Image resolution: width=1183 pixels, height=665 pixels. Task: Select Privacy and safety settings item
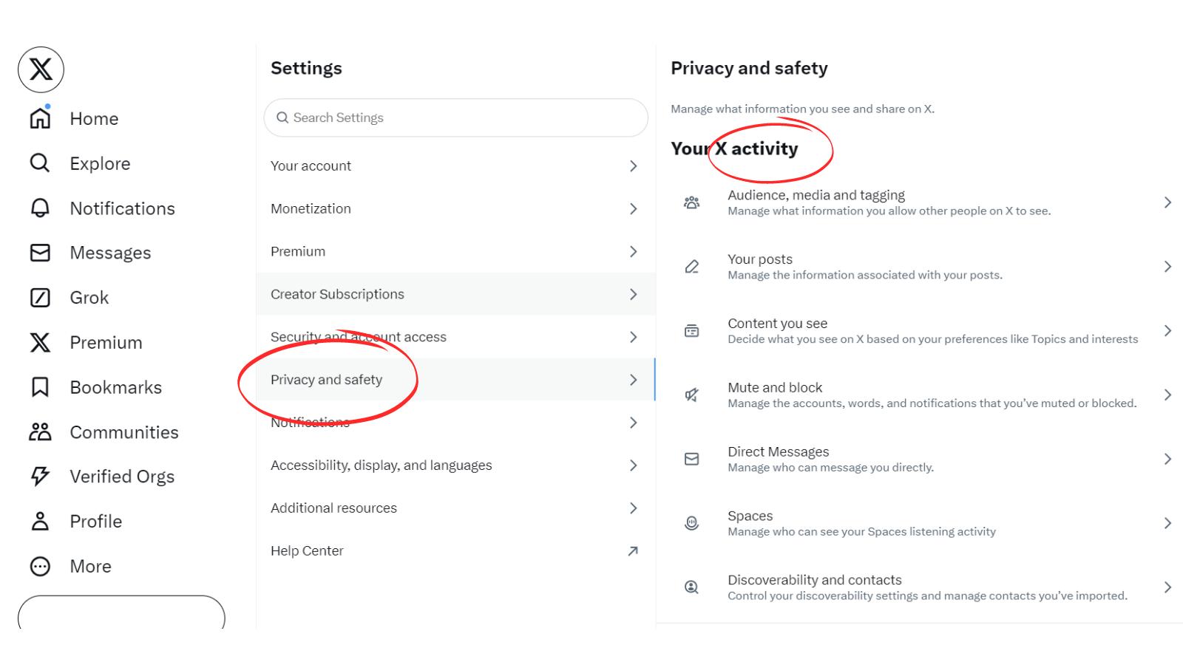327,380
